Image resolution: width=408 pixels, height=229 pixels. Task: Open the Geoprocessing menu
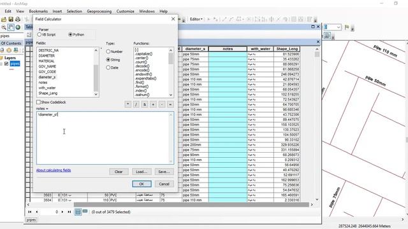click(x=99, y=11)
